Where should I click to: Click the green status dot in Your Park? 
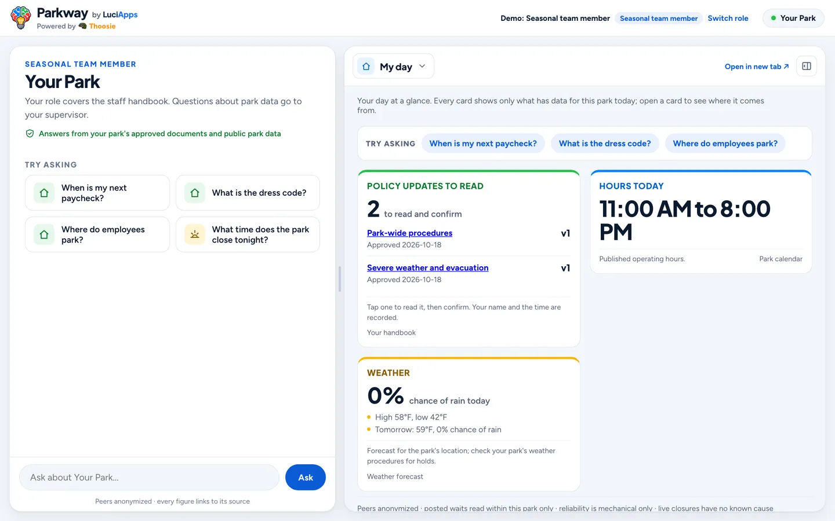773,18
